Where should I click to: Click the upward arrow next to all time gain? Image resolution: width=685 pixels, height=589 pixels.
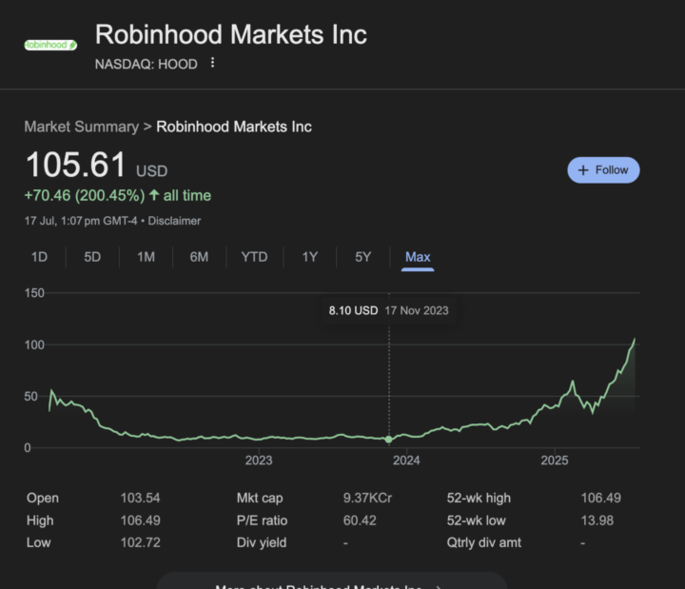pyautogui.click(x=154, y=195)
